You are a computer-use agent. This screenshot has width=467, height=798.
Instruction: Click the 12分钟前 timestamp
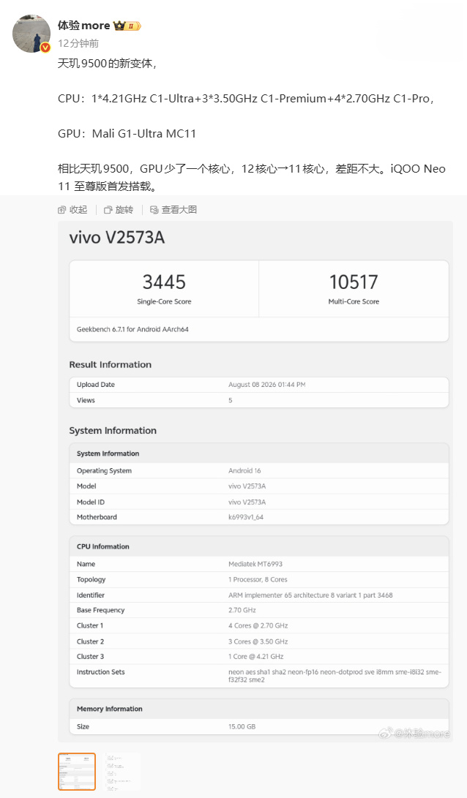(x=78, y=43)
